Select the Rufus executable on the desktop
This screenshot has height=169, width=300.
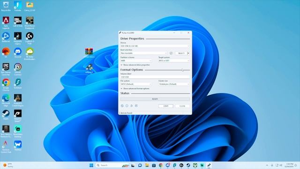89,69
